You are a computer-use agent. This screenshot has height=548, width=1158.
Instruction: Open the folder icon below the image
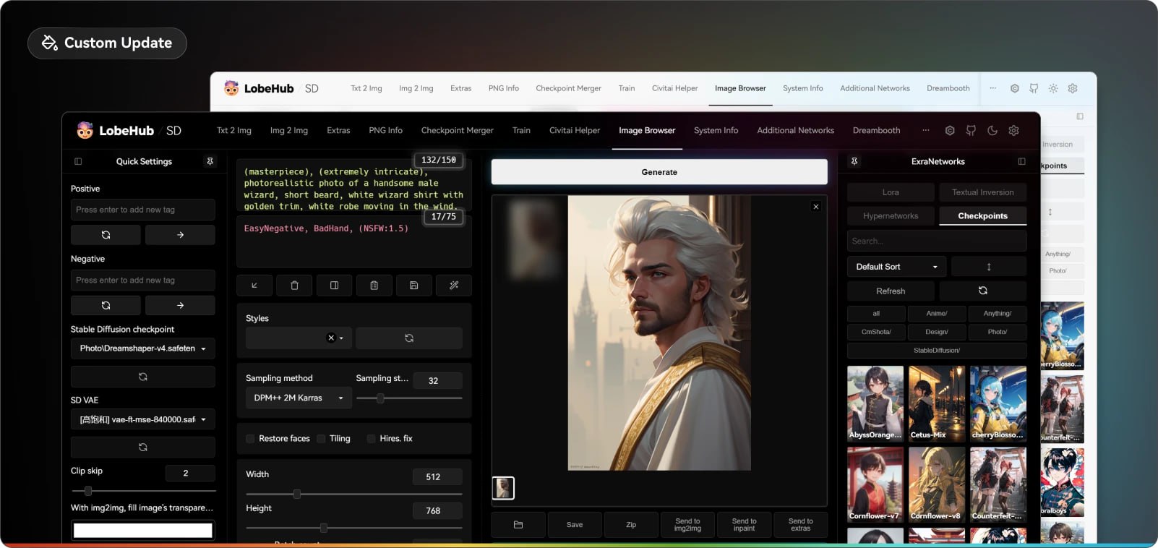click(x=518, y=525)
